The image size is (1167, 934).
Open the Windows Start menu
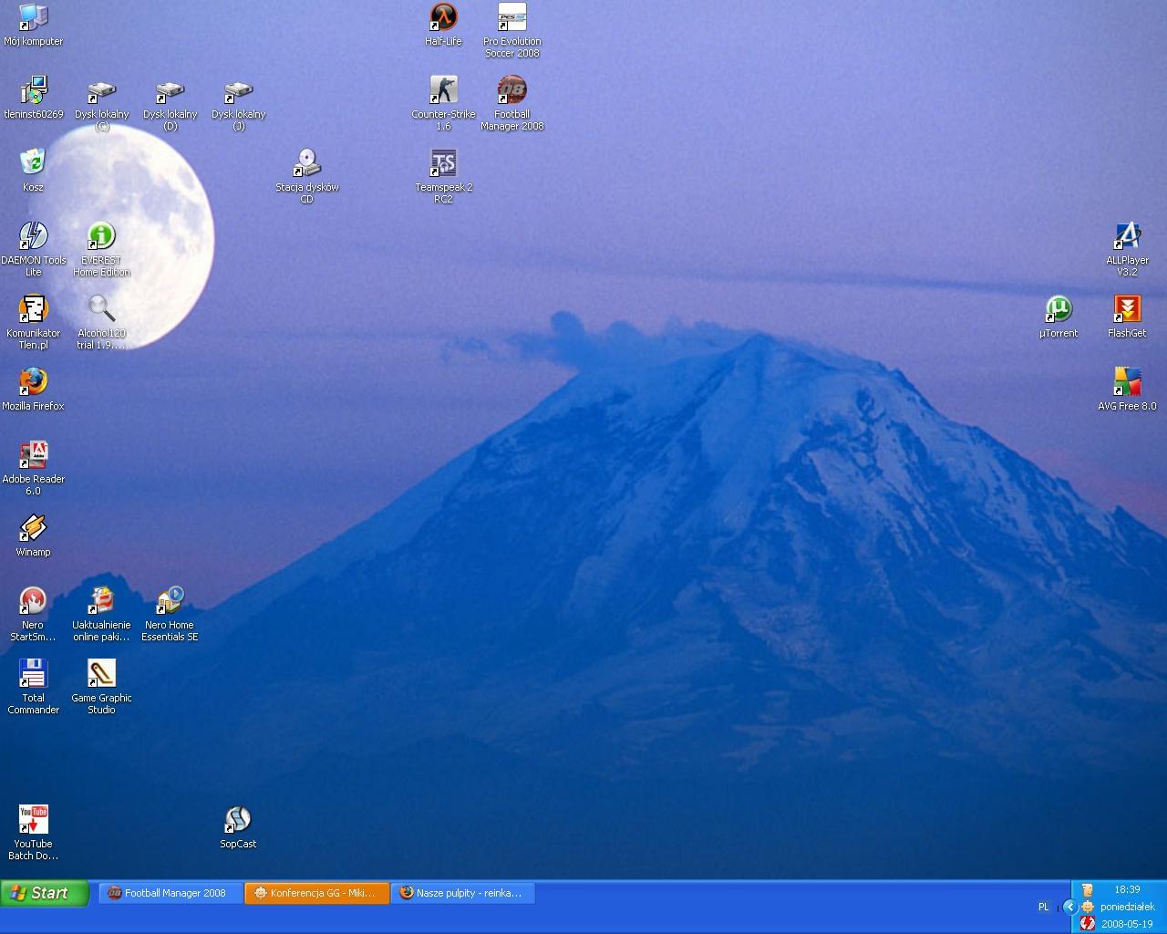pos(45,893)
